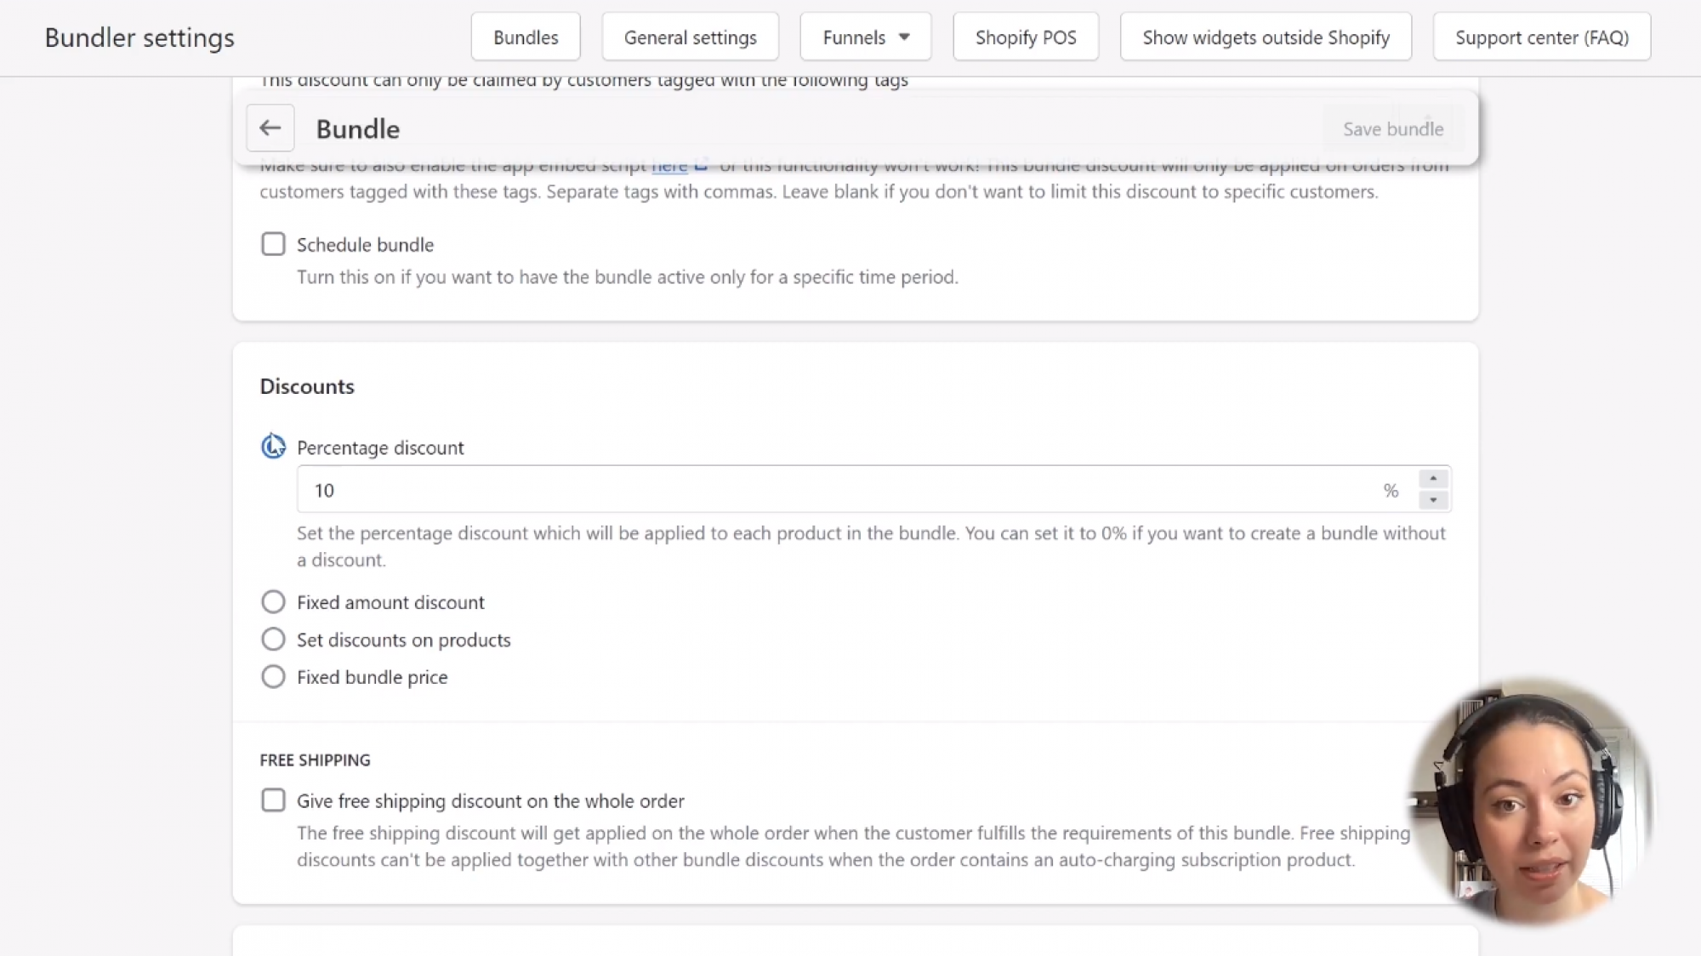Select the Fixed amount discount option

coord(273,601)
